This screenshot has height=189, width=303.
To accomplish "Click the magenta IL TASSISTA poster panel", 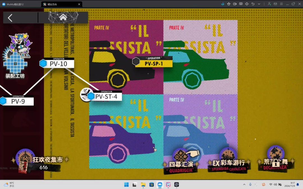I will [126, 57].
